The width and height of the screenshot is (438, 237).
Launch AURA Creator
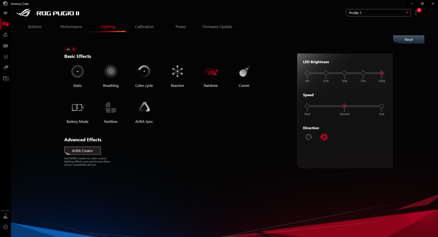(83, 151)
